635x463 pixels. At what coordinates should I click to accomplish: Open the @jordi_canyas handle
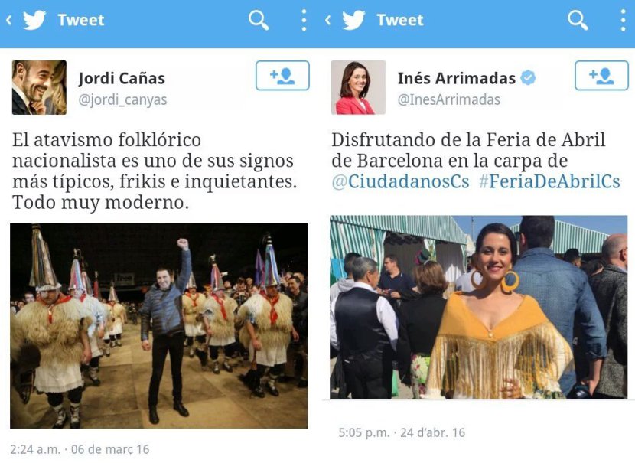coord(122,99)
